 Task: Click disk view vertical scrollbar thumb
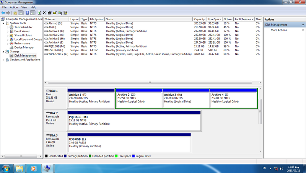point(260,111)
